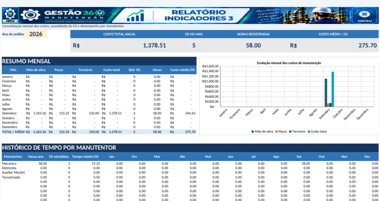Select the 344.63 cell in the Setembro row
This screenshot has height=201, width=380.
190,113
